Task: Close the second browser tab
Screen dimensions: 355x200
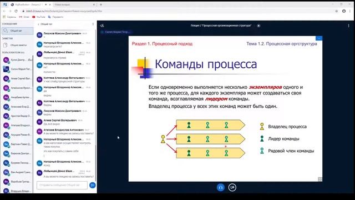Action: point(94,4)
